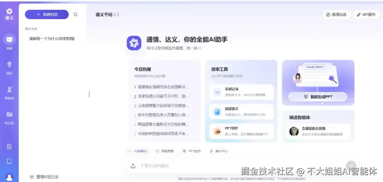This screenshot has width=383, height=182.
Task: Start a new chat with 新建对话
Action: click(47, 15)
